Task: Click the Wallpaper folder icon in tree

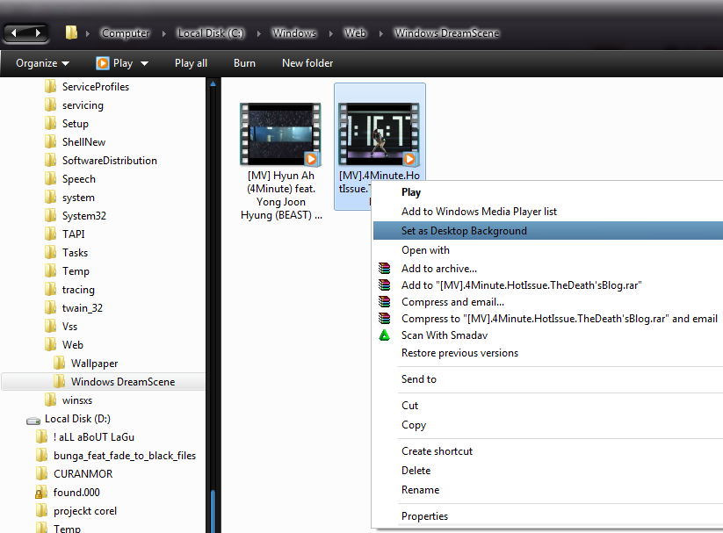Action: (59, 364)
